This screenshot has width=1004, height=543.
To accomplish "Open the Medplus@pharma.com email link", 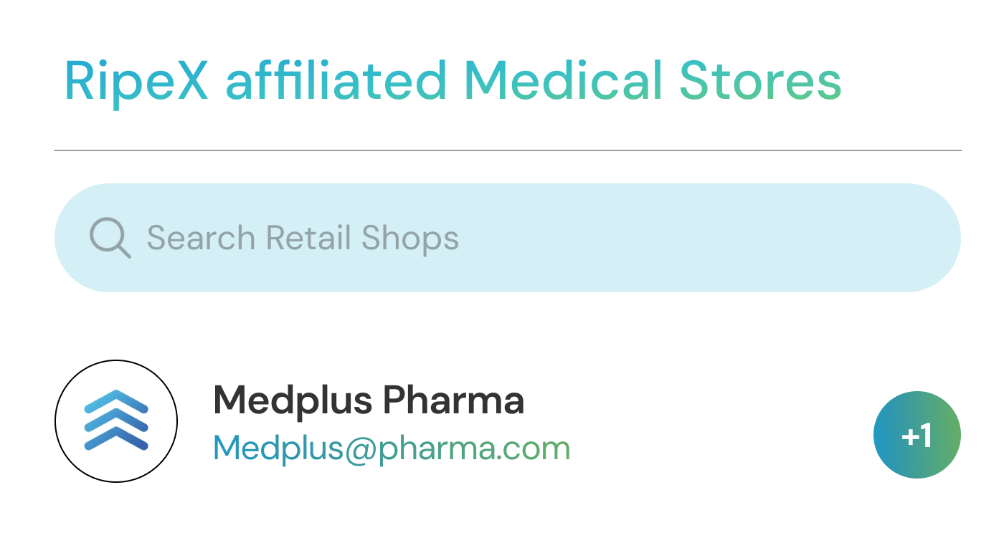I will click(392, 448).
